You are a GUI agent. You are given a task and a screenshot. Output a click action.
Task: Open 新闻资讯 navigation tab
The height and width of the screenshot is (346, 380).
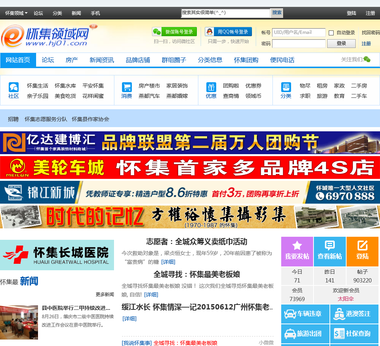coord(102,60)
